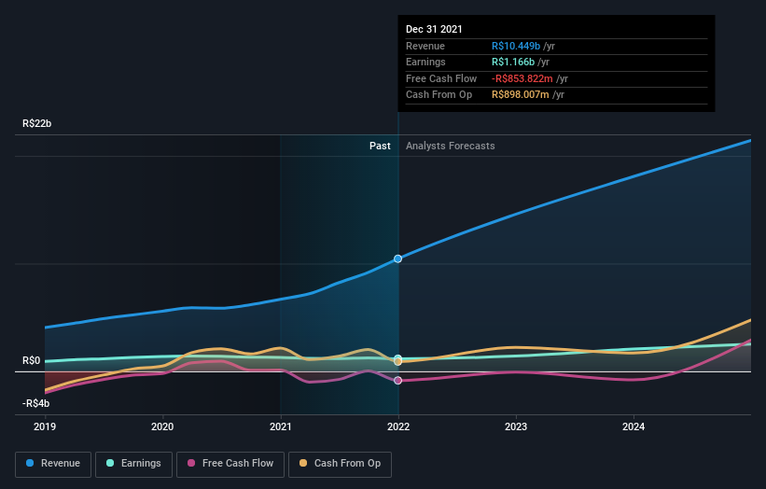
Task: Toggle the Earnings legend button
Action: (x=133, y=464)
